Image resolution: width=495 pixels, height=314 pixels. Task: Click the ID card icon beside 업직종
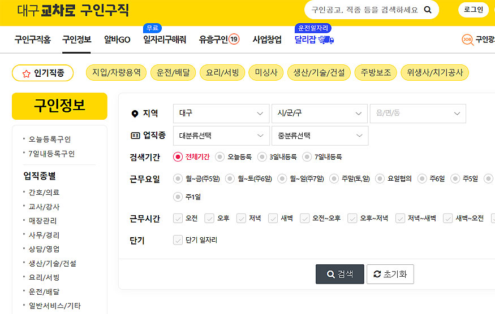tap(135, 136)
